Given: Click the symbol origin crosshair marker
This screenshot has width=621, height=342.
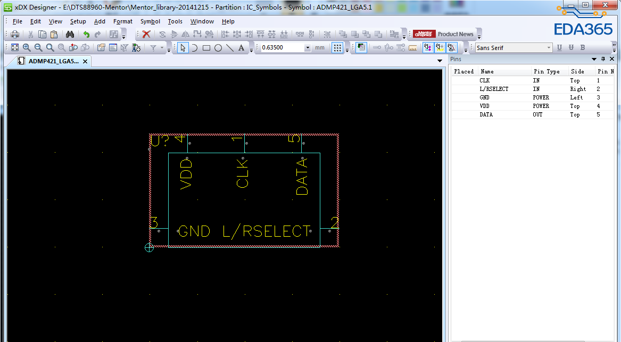Looking at the screenshot, I should pyautogui.click(x=150, y=247).
